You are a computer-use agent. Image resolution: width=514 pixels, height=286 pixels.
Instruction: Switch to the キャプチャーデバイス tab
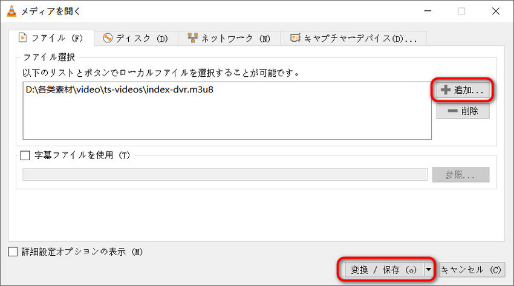pos(353,38)
